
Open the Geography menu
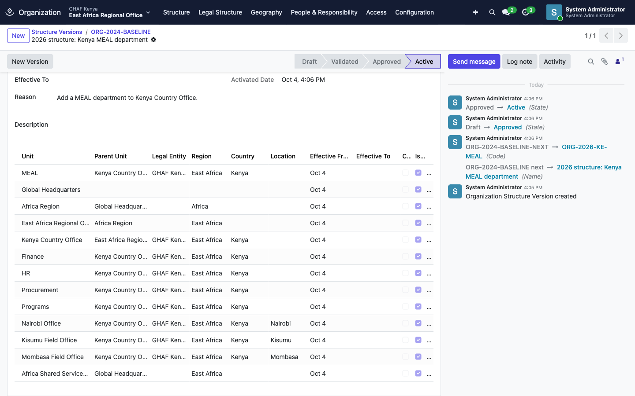pyautogui.click(x=266, y=12)
